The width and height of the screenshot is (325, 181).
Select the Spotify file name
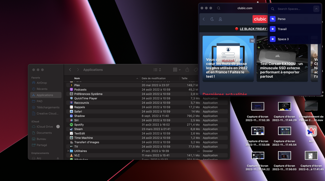[79, 125]
